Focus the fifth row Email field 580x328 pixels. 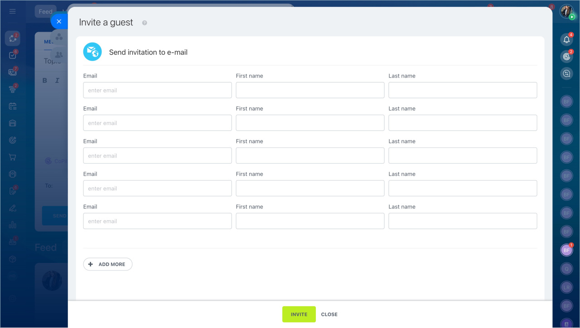[x=158, y=221]
